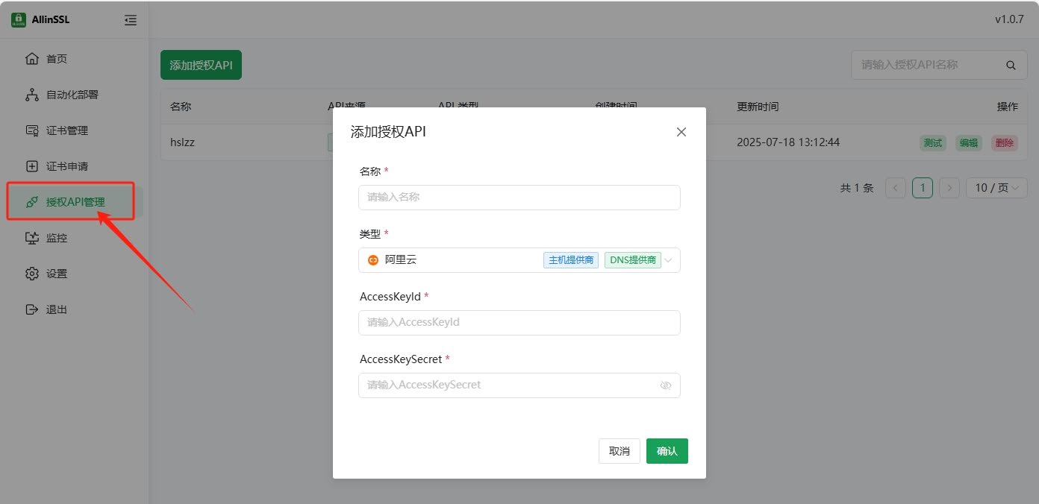
Task: Collapse the sidebar with the menu fold icon
Action: click(131, 20)
